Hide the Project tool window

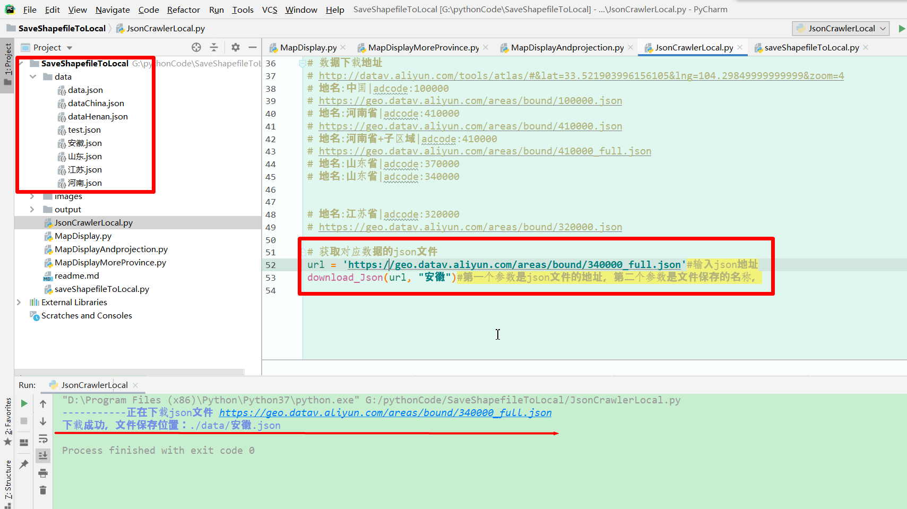[253, 47]
